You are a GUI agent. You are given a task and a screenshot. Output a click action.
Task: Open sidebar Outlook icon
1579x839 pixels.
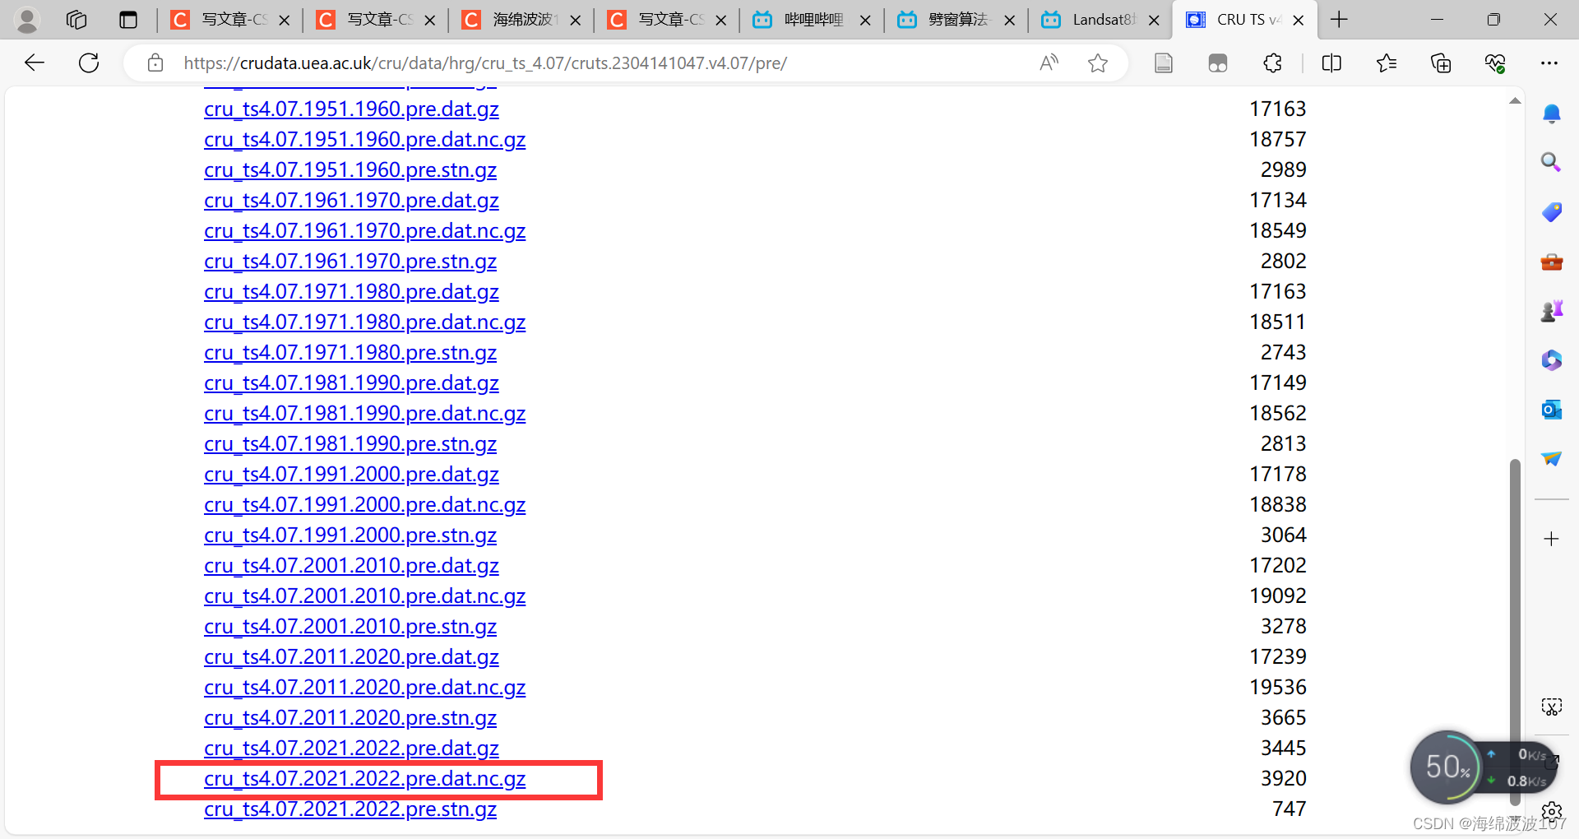coord(1552,410)
